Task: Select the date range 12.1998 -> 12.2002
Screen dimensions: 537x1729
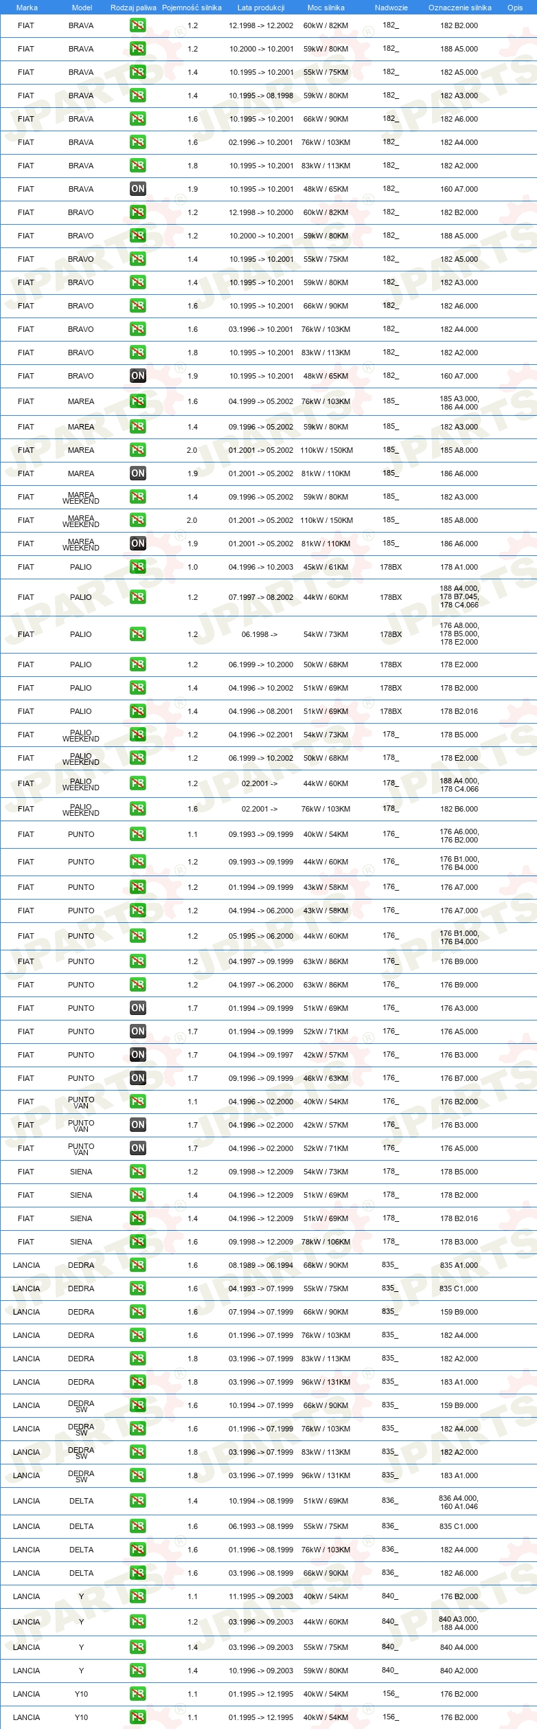Action: tap(261, 25)
